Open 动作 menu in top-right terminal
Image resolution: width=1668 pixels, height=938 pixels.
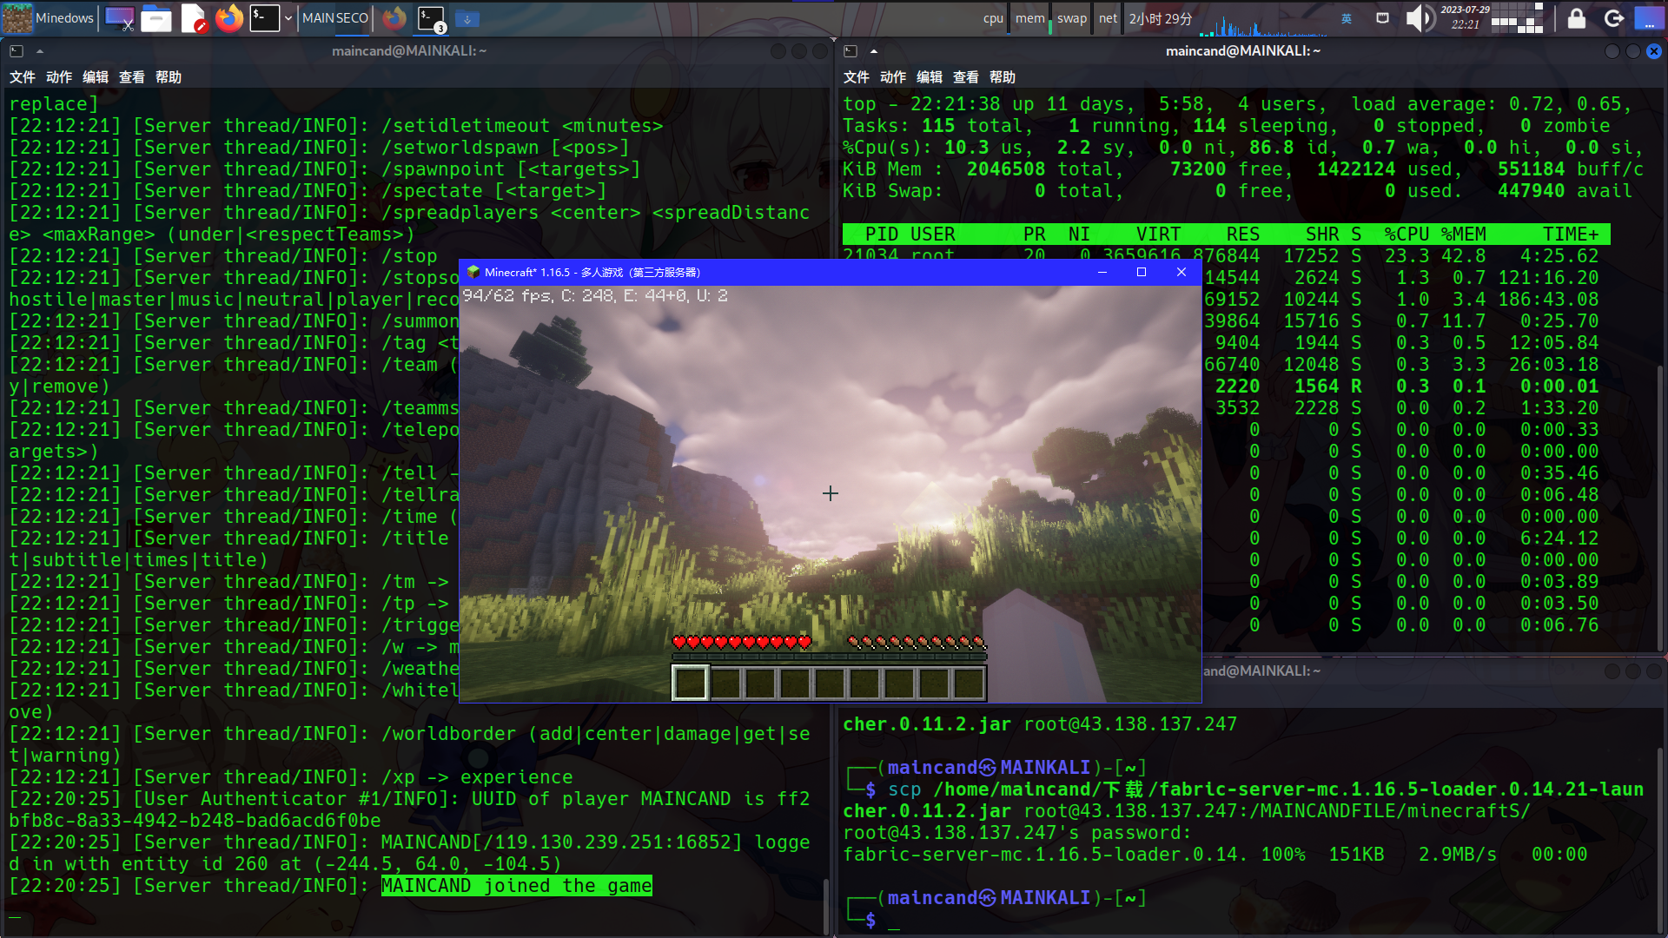(893, 77)
